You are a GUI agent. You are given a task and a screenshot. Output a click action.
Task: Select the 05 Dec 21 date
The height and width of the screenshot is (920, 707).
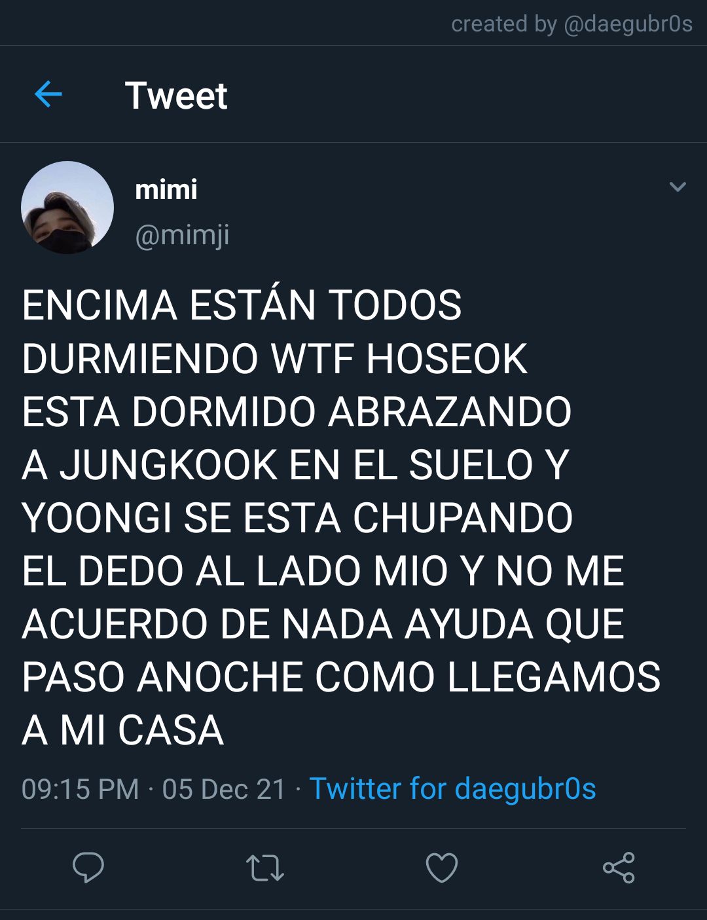pyautogui.click(x=225, y=789)
